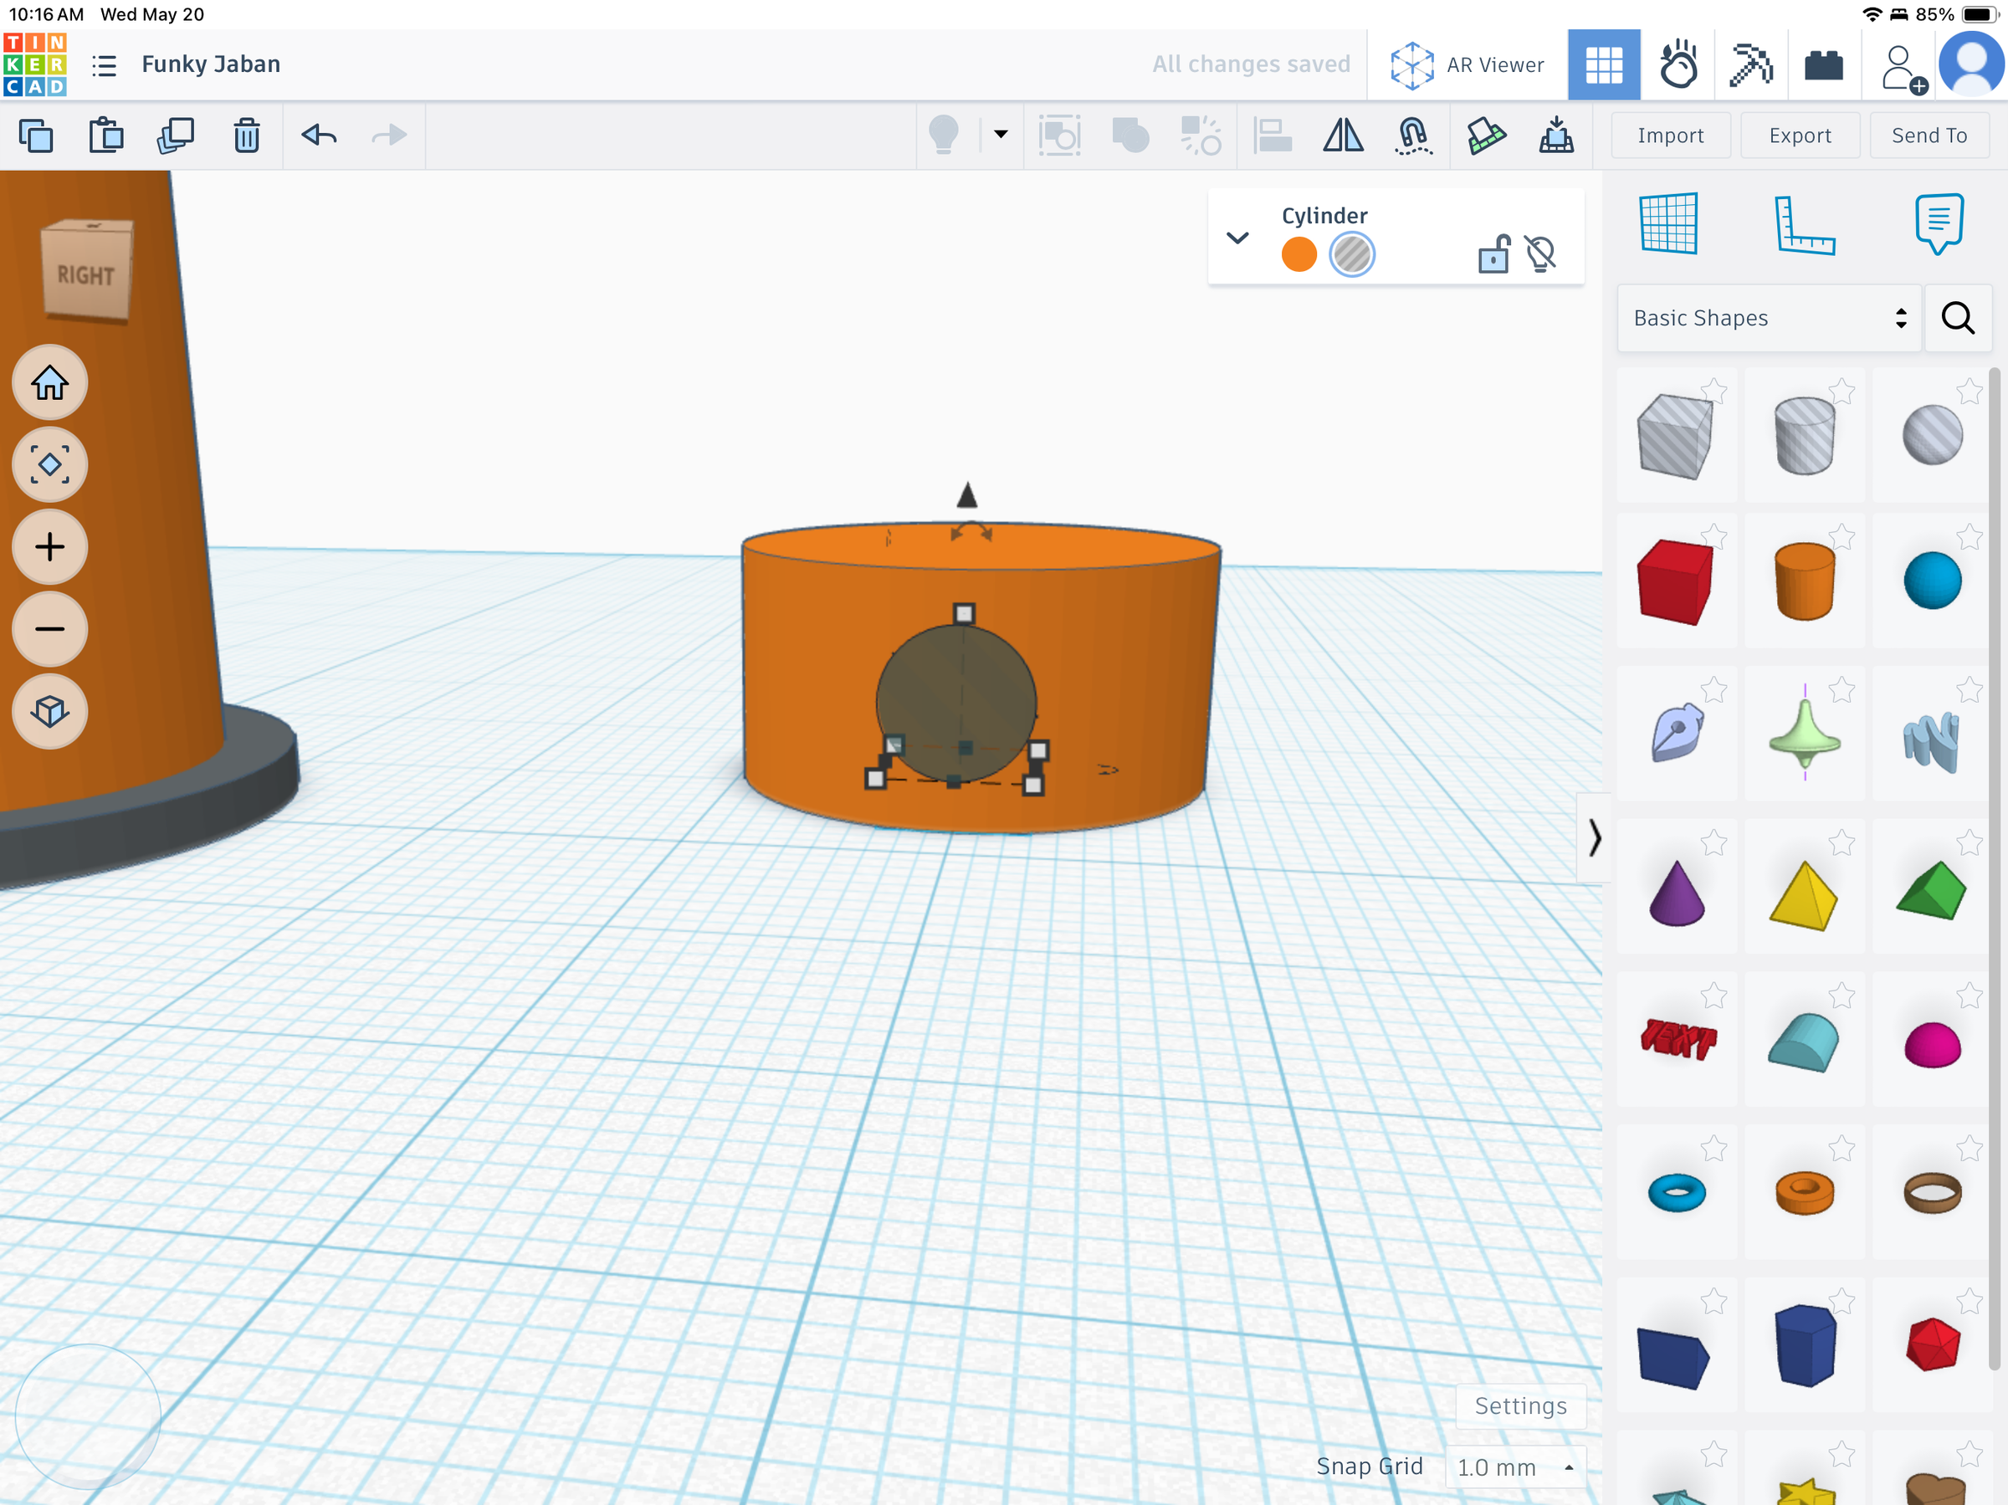Toggle orthographic perspective cube view

pyautogui.click(x=50, y=711)
